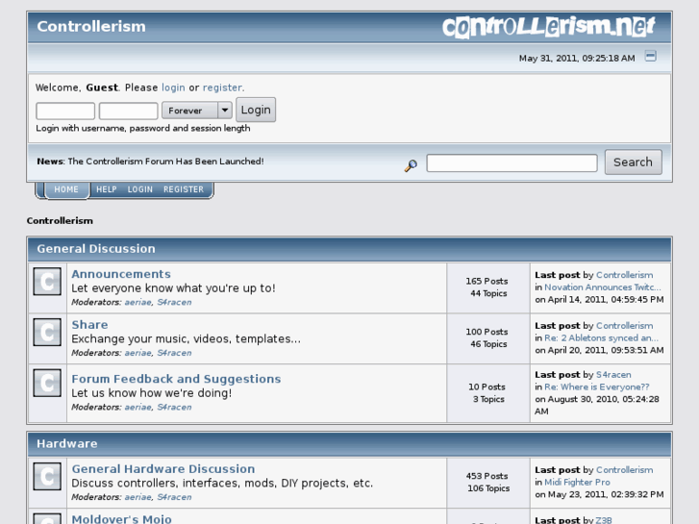Click the controllerism.net logo
The image size is (699, 524).
pyautogui.click(x=548, y=27)
